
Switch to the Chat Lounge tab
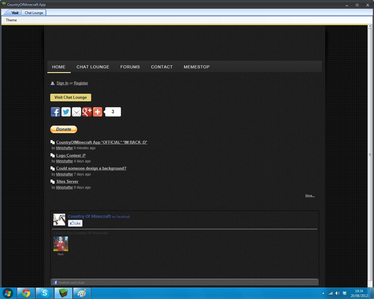34,13
